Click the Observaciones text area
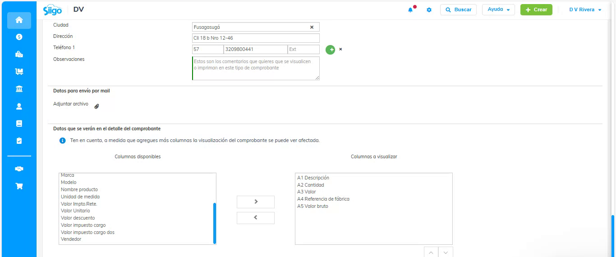Screen dimensions: 616x257 [x=256, y=69]
